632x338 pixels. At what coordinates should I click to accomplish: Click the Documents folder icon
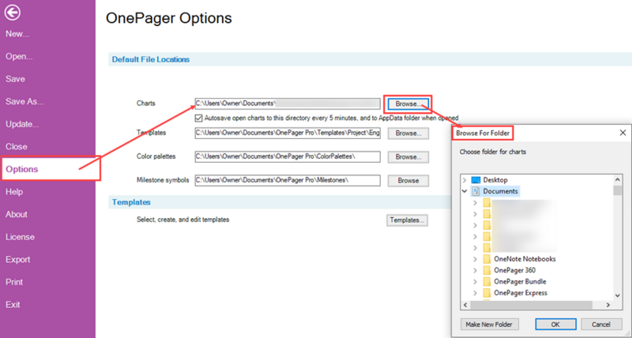(x=476, y=191)
